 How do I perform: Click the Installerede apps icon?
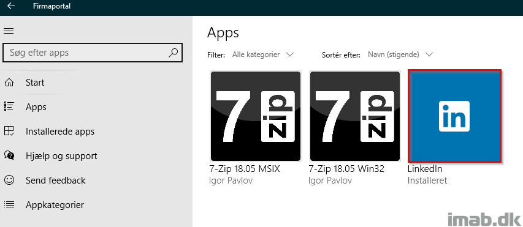click(x=9, y=131)
